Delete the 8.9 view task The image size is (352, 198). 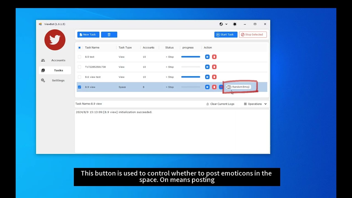[214, 87]
